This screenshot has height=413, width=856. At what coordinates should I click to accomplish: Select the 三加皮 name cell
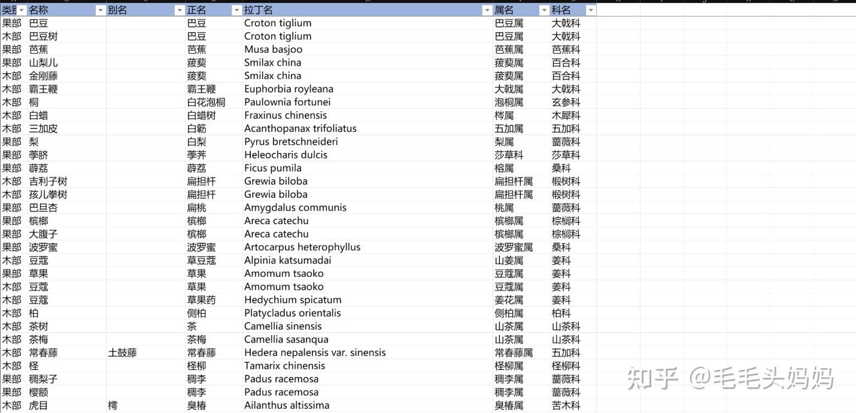[x=66, y=129]
